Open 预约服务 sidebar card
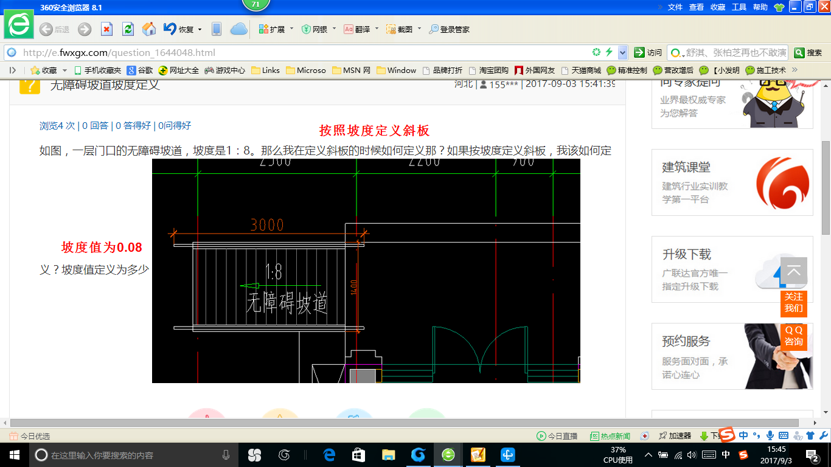831x467 pixels. [732, 356]
